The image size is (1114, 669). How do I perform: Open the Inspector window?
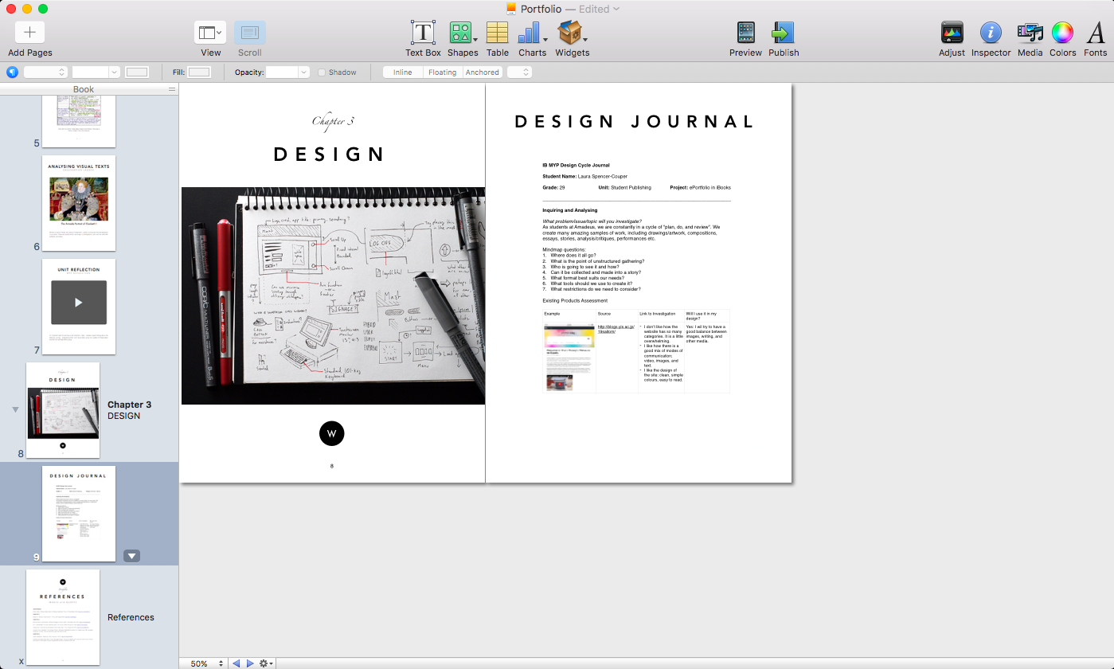click(991, 33)
